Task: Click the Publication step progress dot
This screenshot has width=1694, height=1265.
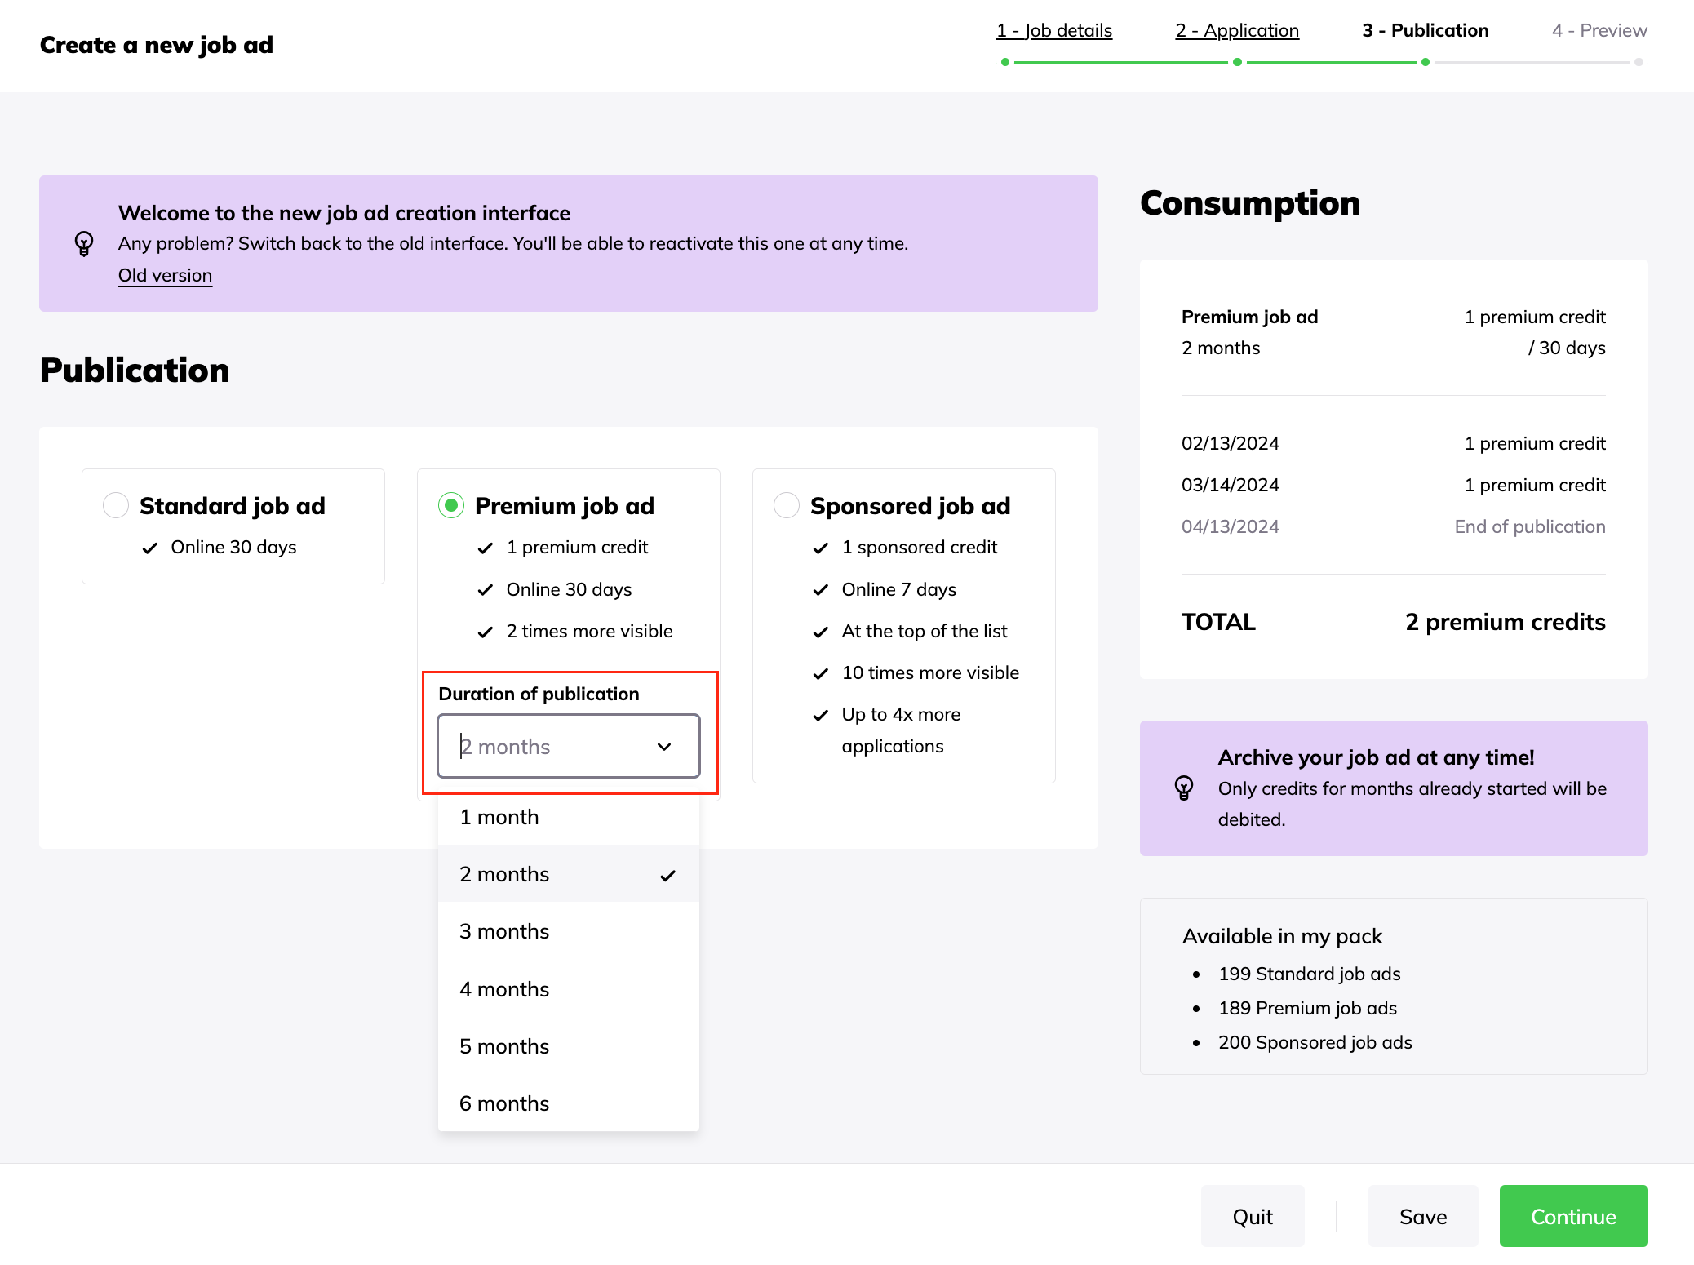Action: 1425,62
